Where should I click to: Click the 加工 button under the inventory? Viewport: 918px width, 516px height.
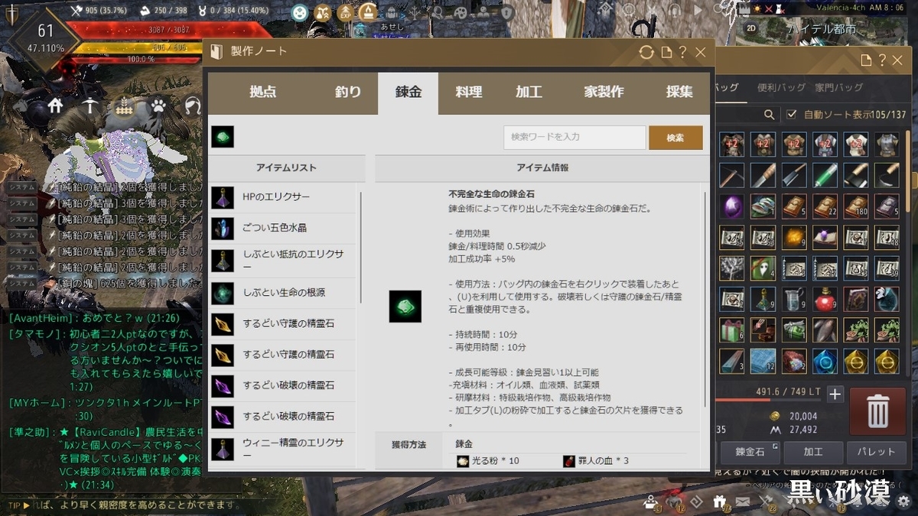(812, 453)
